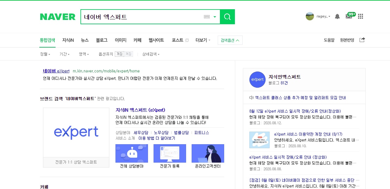Open the notifications bell icon
The image size is (390, 189).
(337, 17)
